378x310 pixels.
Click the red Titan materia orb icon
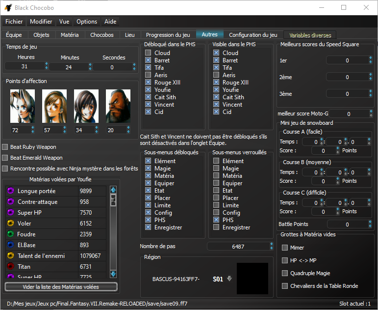pos(10,267)
